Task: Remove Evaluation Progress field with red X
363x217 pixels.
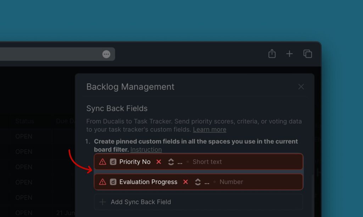Action: pos(185,182)
